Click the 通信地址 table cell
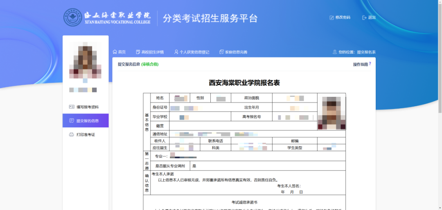This screenshot has height=210, width=442. [x=160, y=134]
